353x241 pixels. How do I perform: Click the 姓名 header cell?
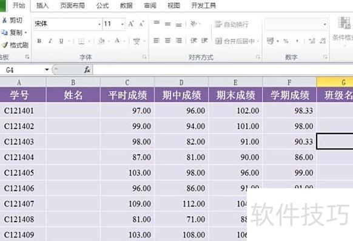[73, 95]
